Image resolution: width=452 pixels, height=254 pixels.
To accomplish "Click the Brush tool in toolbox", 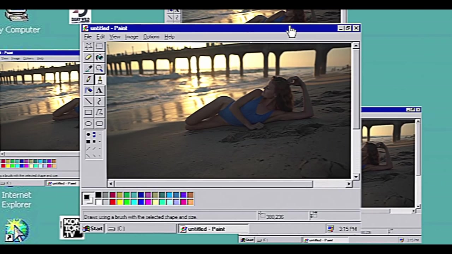I will (99, 79).
